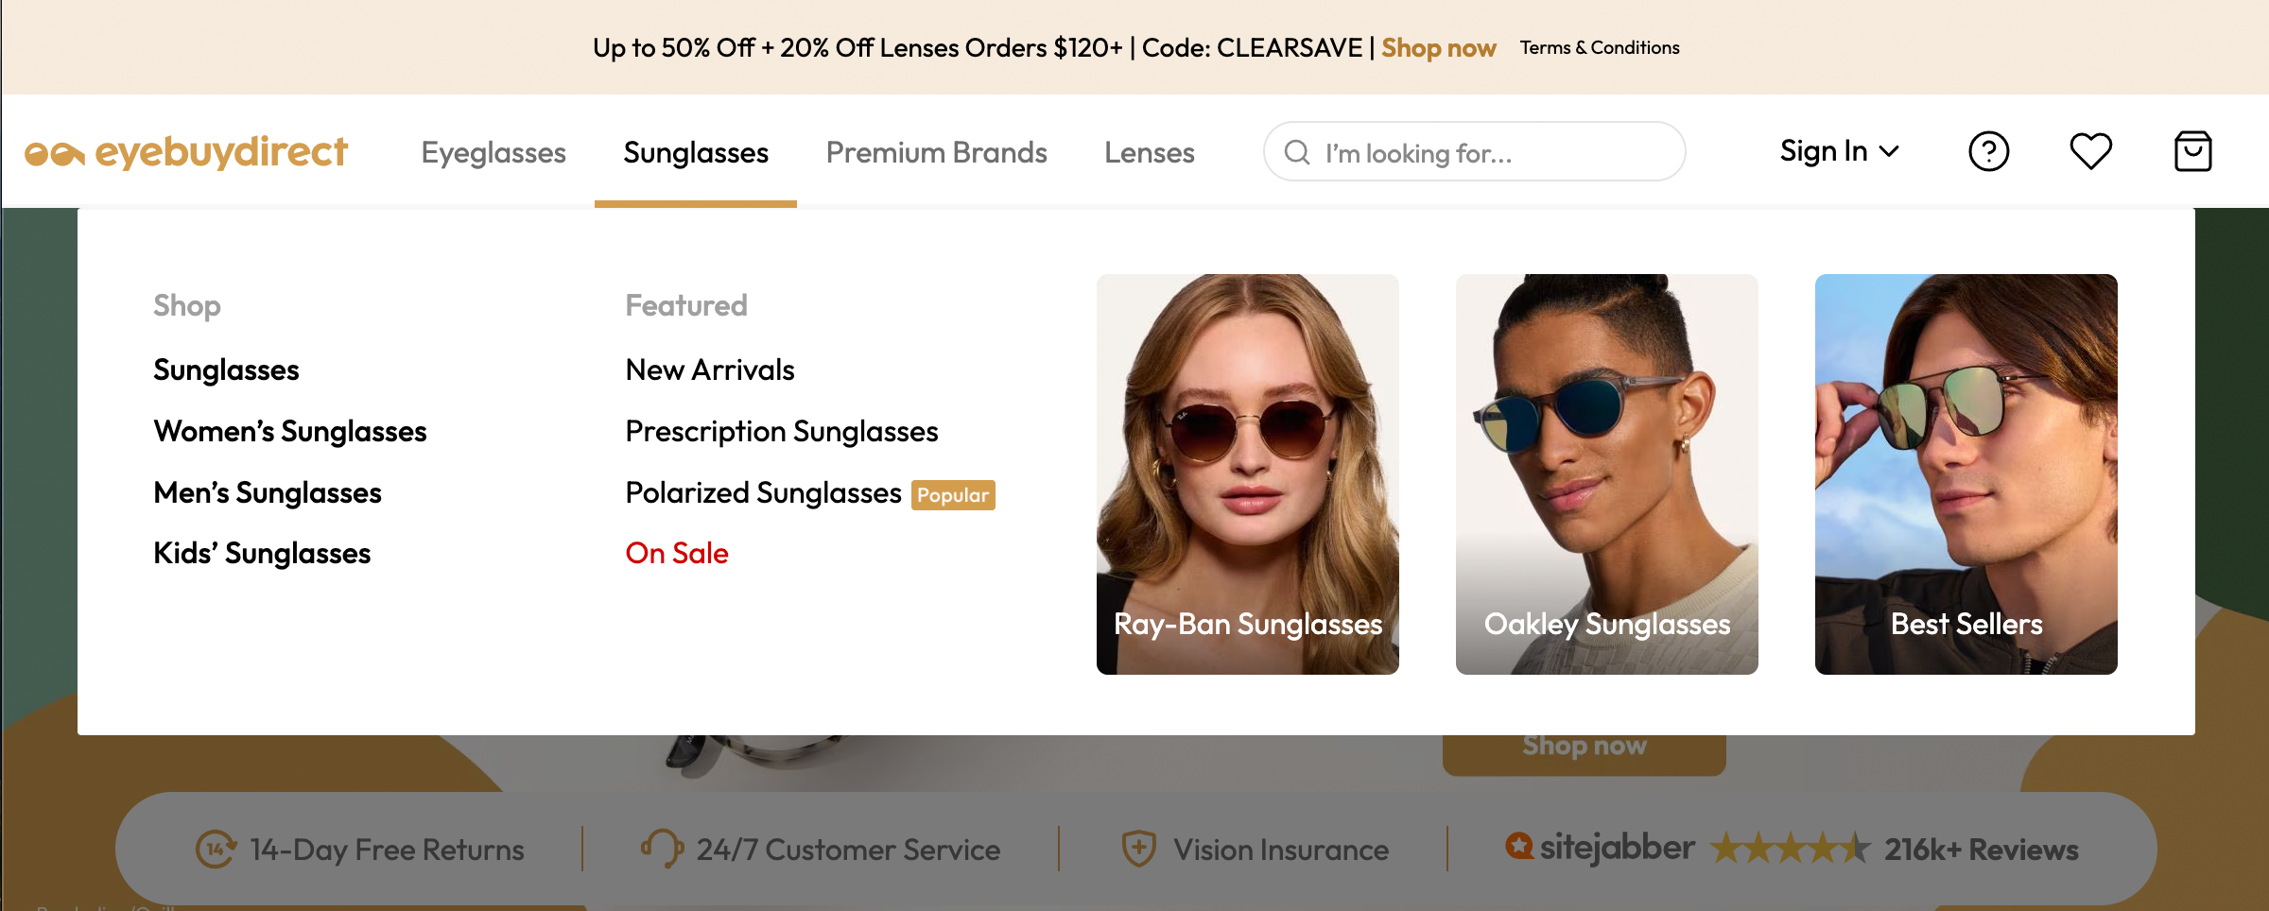The height and width of the screenshot is (911, 2269).
Task: Select the Women's Sunglasses category
Action: coord(289,431)
